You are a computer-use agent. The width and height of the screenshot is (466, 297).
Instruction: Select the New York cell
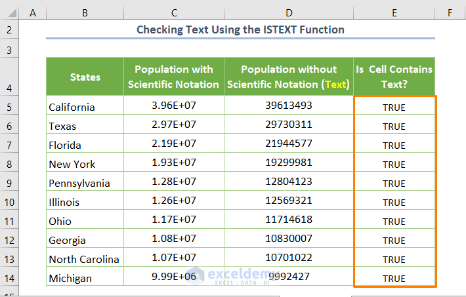coord(85,164)
